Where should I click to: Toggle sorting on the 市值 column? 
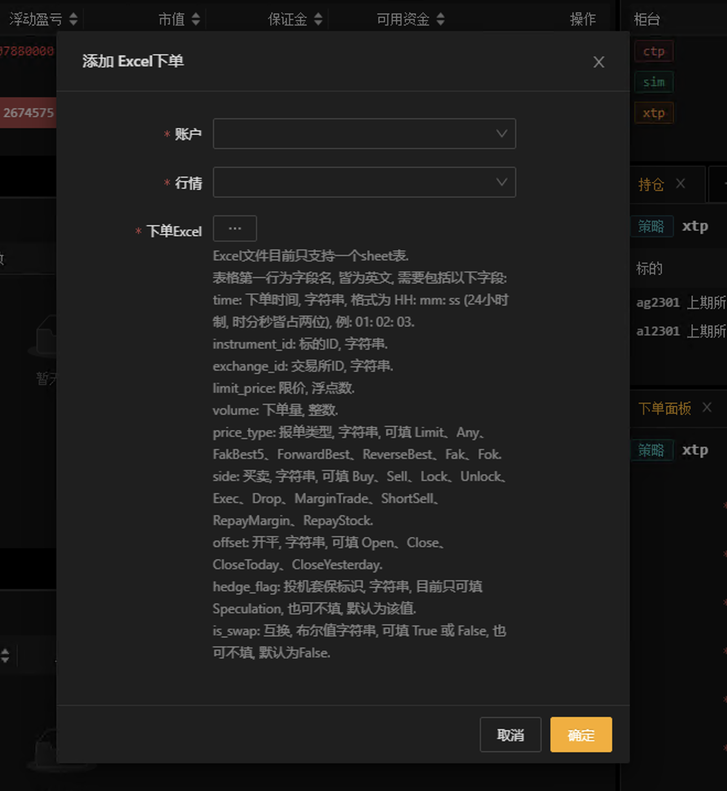point(195,18)
